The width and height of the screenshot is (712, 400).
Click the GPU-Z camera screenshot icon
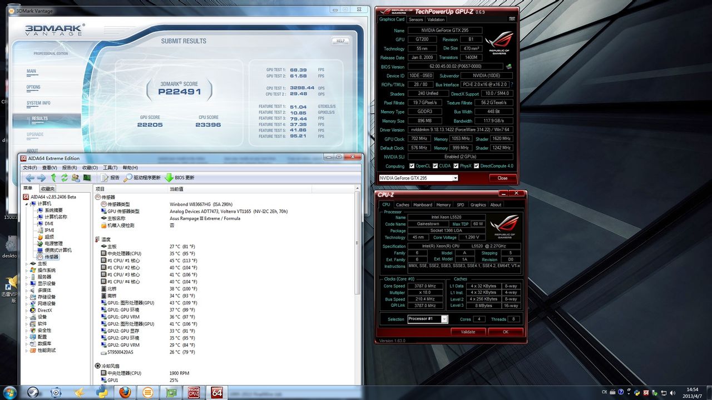pos(511,19)
